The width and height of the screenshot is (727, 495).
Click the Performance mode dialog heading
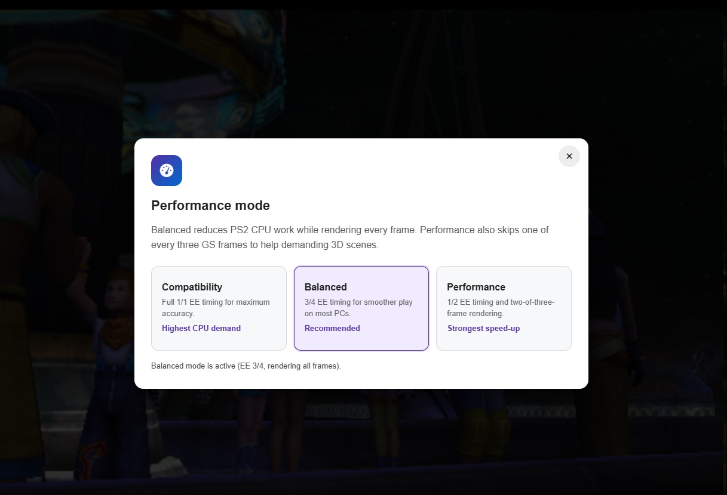tap(210, 206)
